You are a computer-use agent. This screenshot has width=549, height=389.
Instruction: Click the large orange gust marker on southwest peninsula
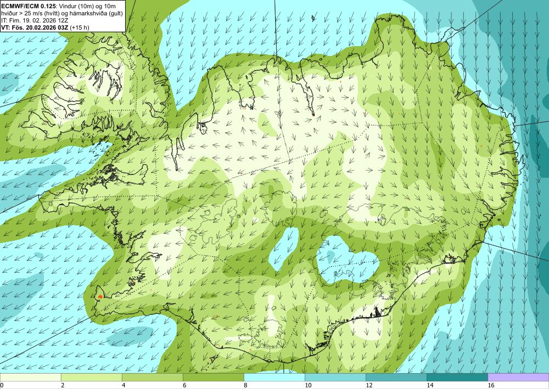click(100, 297)
